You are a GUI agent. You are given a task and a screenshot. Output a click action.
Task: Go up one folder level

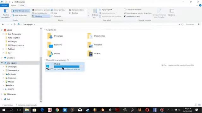[x=15, y=24]
